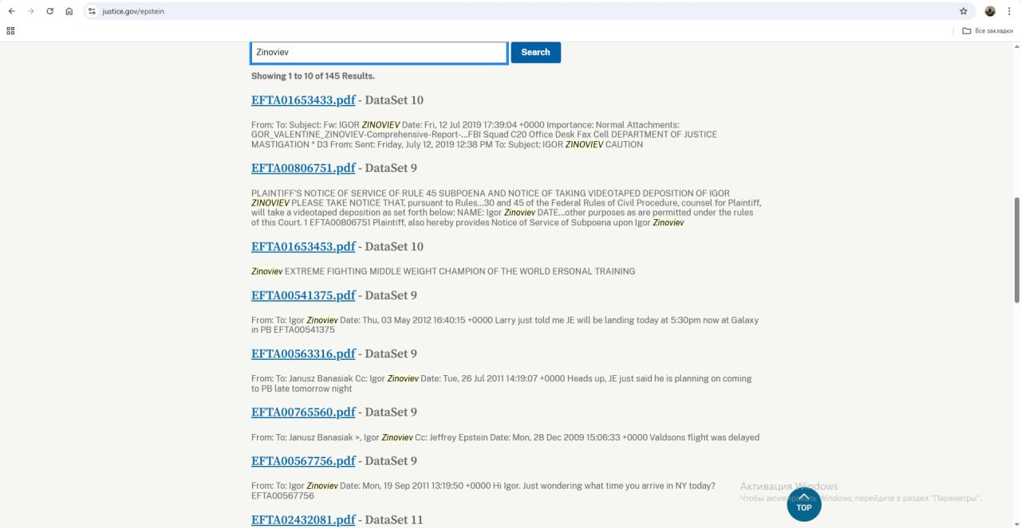Click site information icon in address bar
Image resolution: width=1021 pixels, height=528 pixels.
pos(92,12)
